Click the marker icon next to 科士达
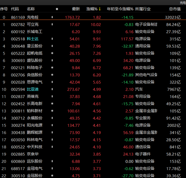Image resolution: width=186 pixels, height=178 pixels. coord(52,39)
